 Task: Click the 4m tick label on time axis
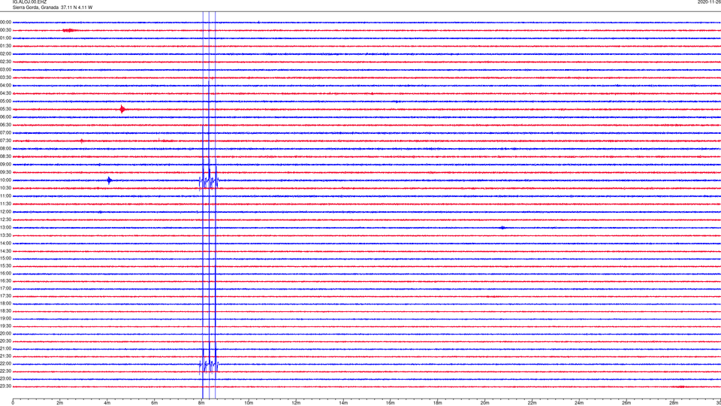[x=107, y=403]
